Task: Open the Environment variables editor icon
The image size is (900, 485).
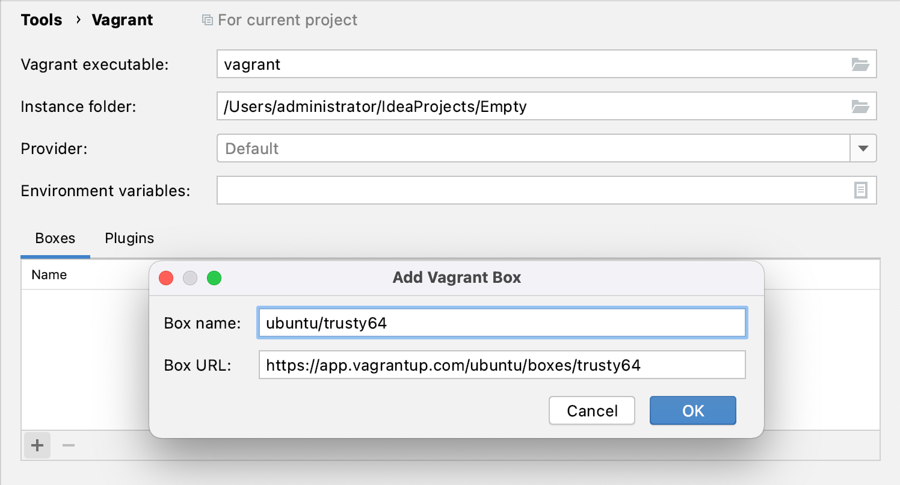Action: [860, 190]
